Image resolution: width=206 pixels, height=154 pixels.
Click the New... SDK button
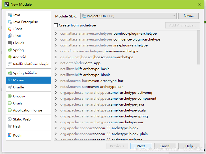point(188,16)
